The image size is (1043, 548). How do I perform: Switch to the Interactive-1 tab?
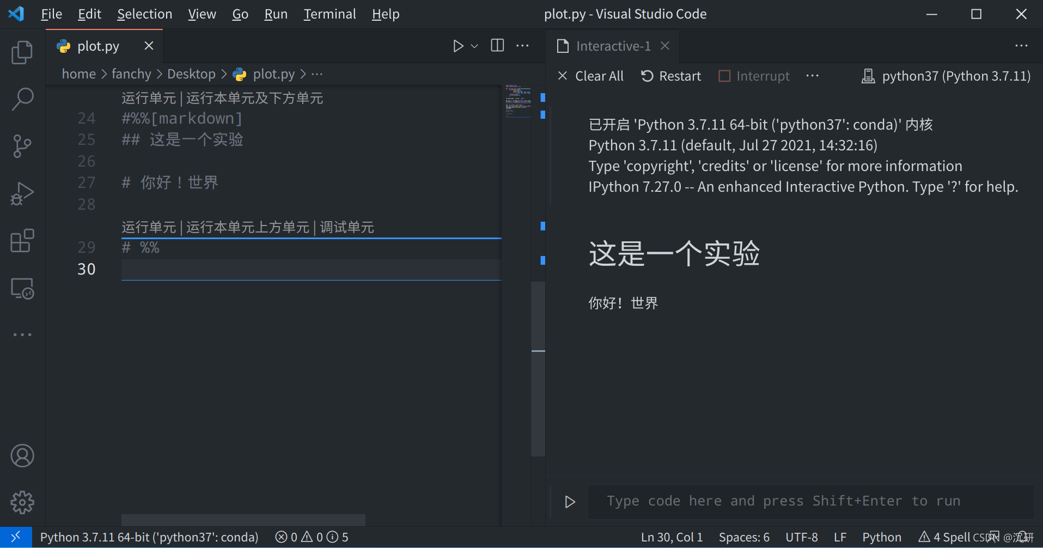tap(613, 46)
